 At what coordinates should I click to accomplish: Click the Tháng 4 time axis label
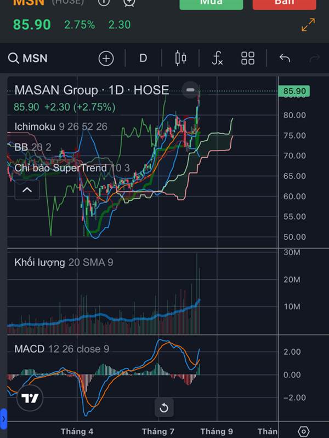(77, 431)
